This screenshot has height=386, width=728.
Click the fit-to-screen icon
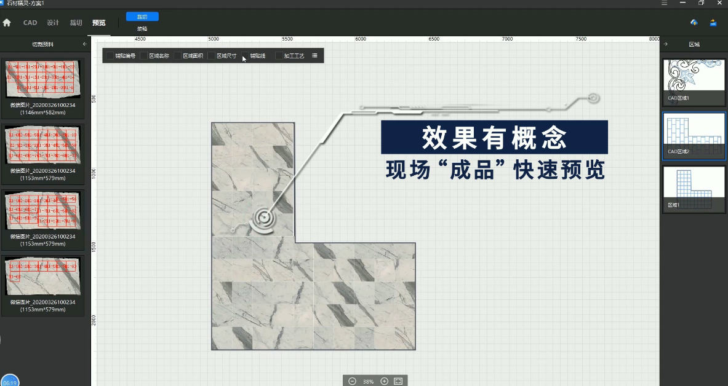click(x=398, y=381)
